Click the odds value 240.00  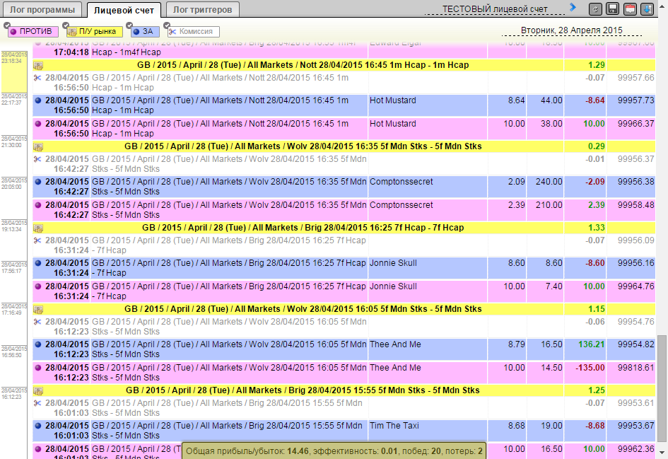tap(549, 182)
